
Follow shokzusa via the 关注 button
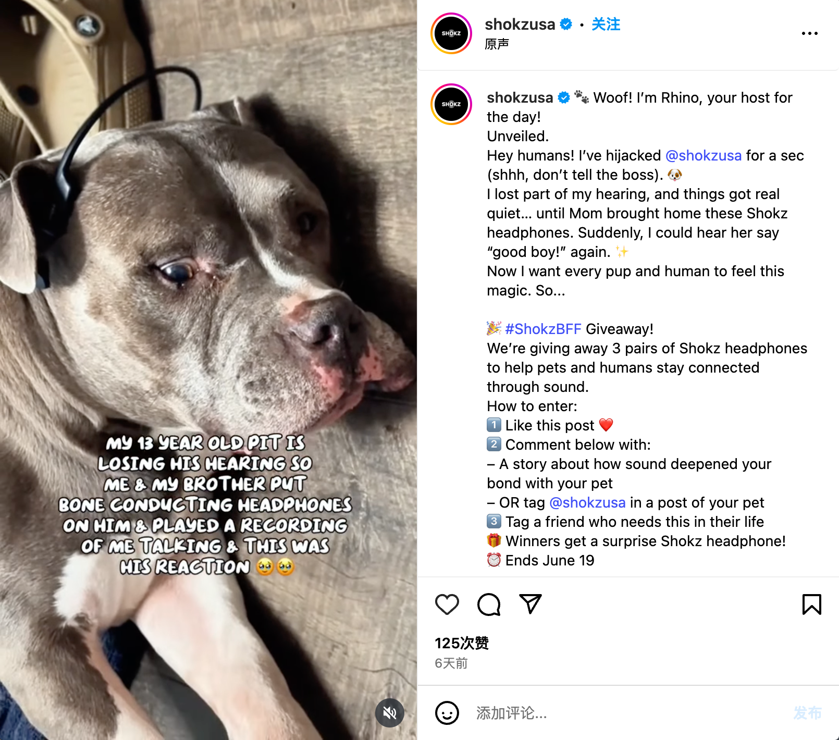tap(606, 24)
